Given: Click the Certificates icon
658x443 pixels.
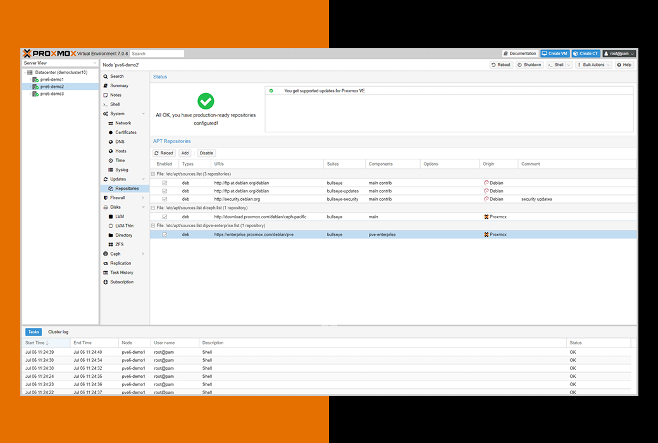Looking at the screenshot, I should pos(111,132).
